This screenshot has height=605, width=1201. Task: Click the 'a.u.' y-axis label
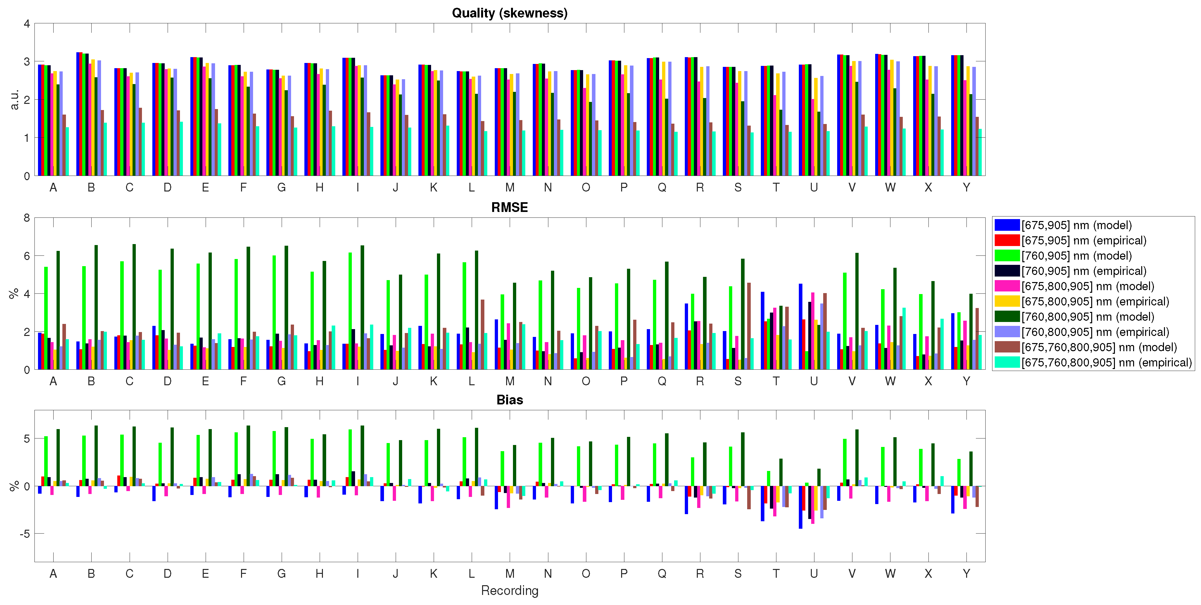coord(14,100)
